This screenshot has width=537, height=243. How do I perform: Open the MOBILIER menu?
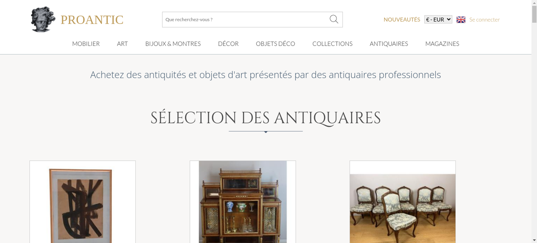[86, 44]
